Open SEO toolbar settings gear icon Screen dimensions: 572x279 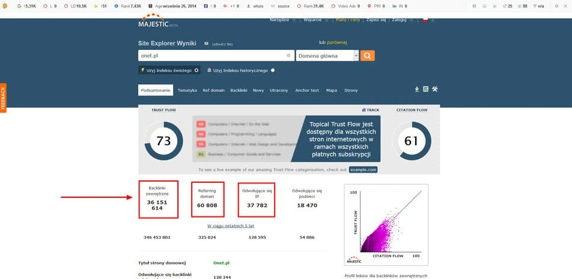coord(556,6)
